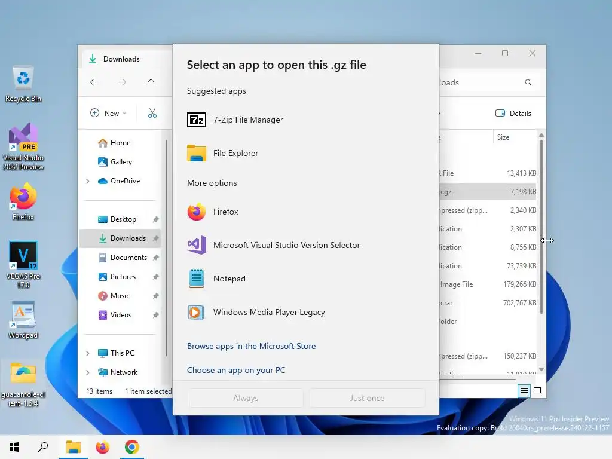This screenshot has width=612, height=459.
Task: Click the Just once button
Action: click(367, 398)
